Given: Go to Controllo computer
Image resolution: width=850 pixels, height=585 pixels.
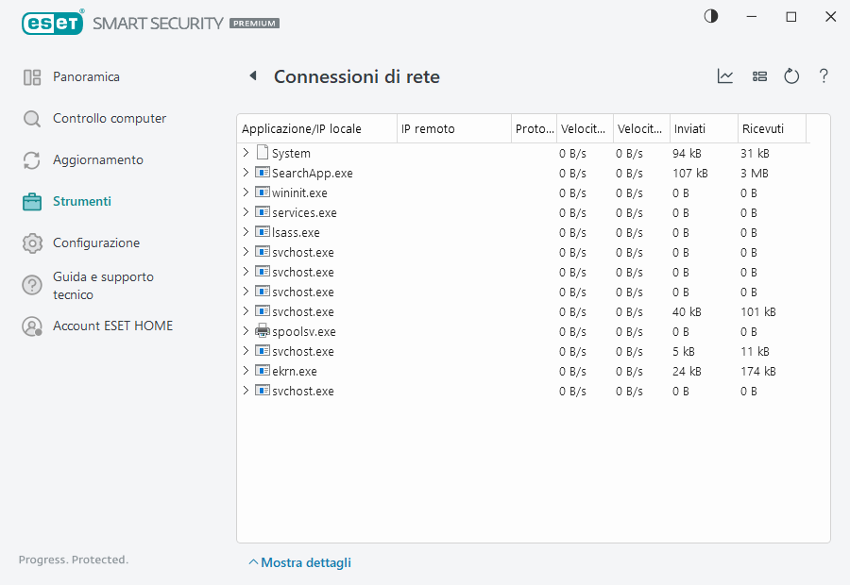Looking at the screenshot, I should 109,118.
